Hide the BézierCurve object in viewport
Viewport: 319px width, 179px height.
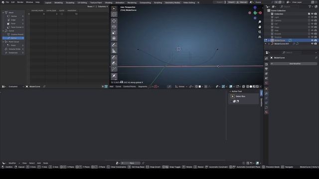312,40
